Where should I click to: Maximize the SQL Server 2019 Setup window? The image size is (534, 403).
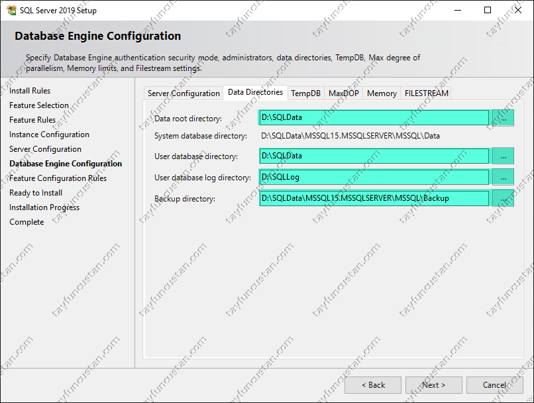[488, 10]
